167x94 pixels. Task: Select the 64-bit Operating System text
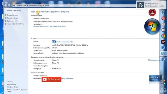[x=59, y=51]
